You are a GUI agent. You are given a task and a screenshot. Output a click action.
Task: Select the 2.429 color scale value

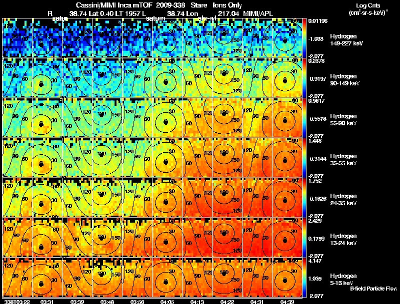coord(315,221)
